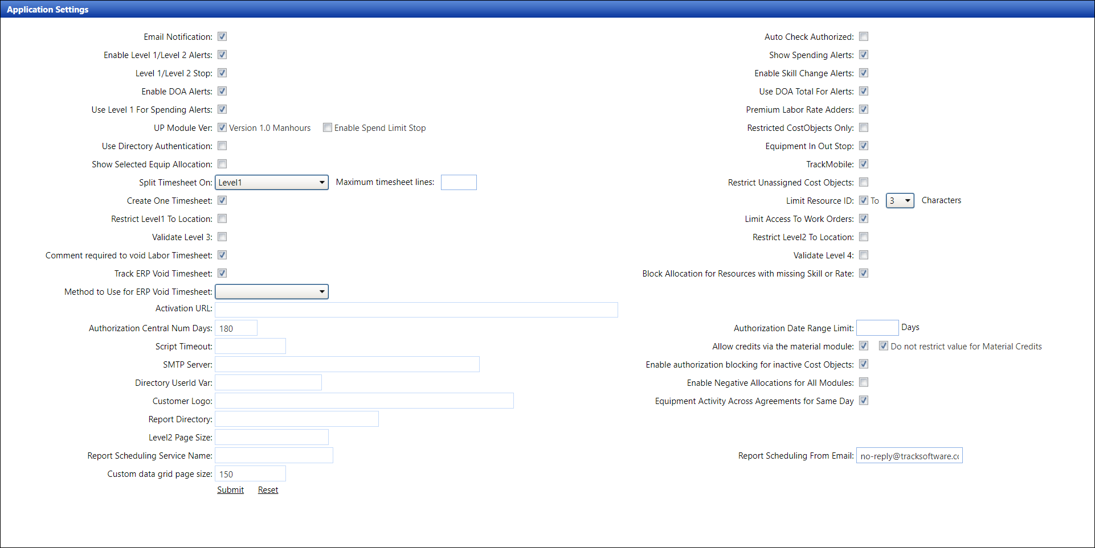Click the Submit link
The height and width of the screenshot is (548, 1095).
click(x=230, y=490)
